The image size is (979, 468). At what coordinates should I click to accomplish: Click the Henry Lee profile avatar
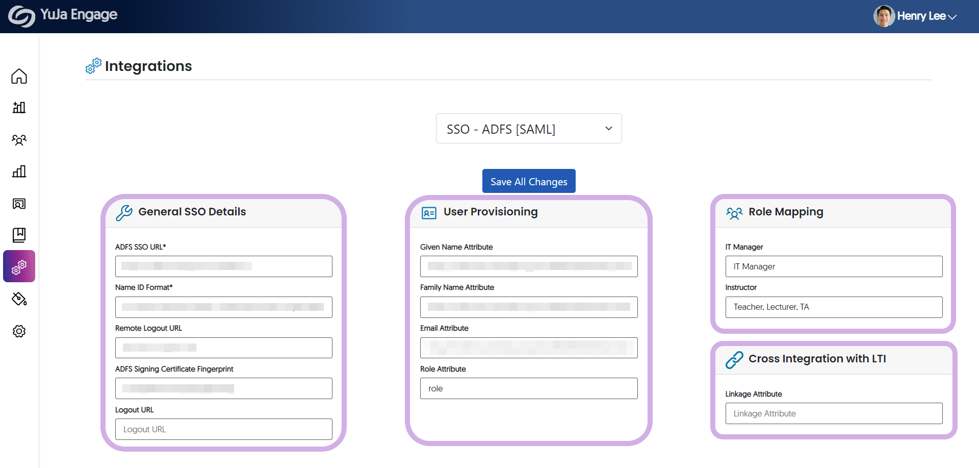tap(884, 16)
